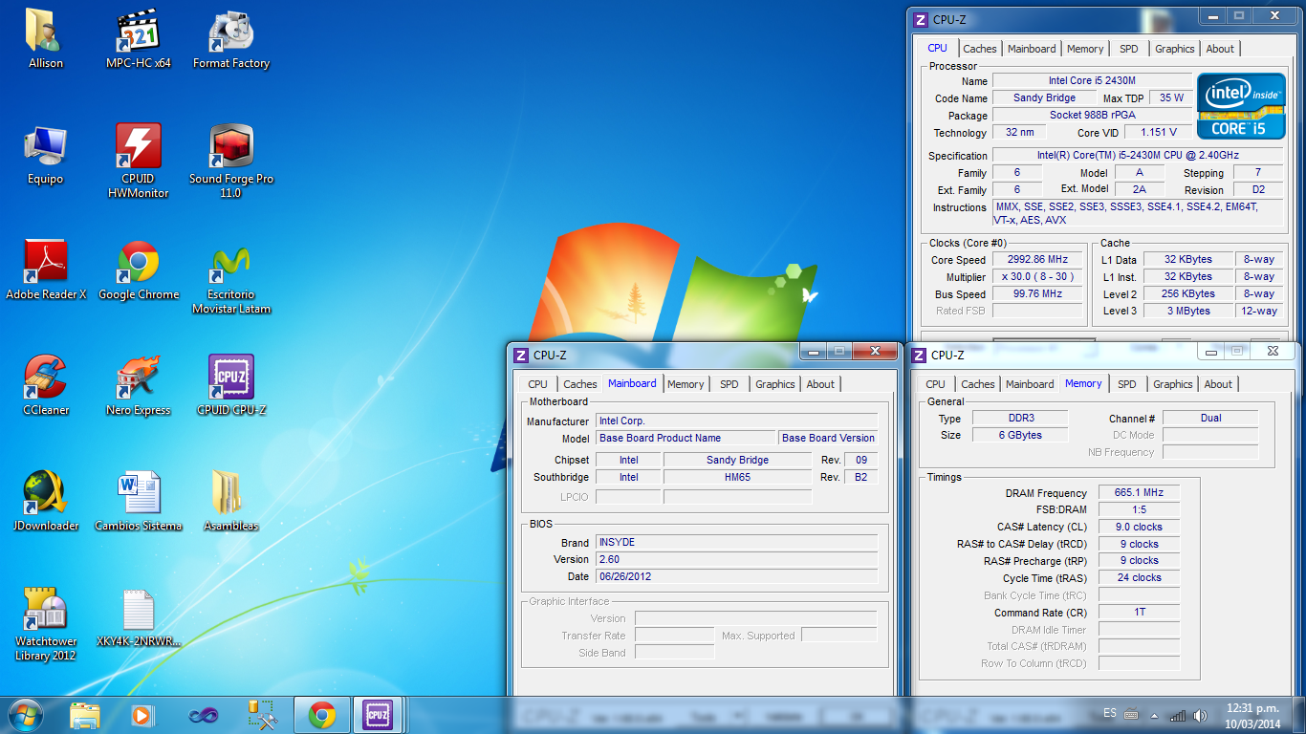Select the Cycle Time value '24 clocks'

click(x=1139, y=578)
